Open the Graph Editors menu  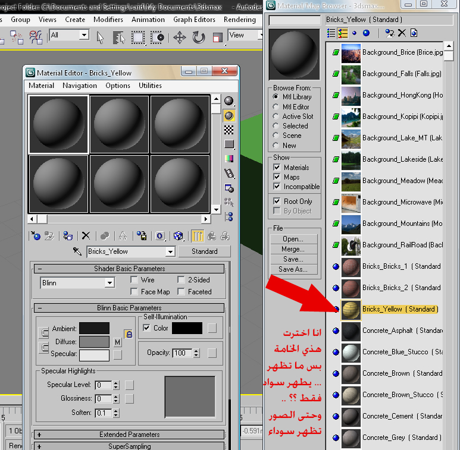pyautogui.click(x=194, y=20)
